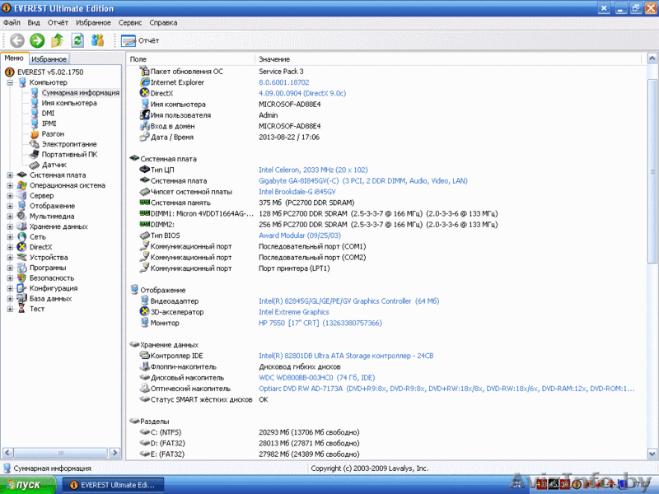Expand the Мультимедиа tree node
This screenshot has width=659, height=494.
[10, 216]
